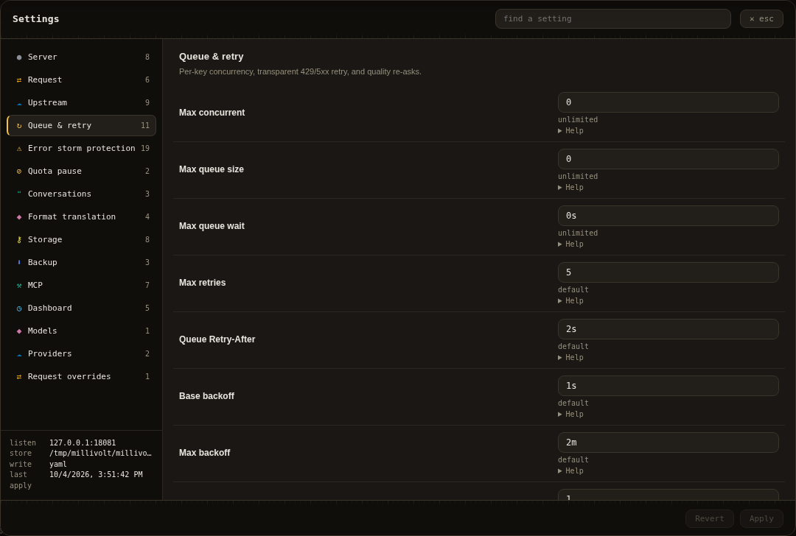
Task: Click the Request arrows icon in the sidebar
Action: click(19, 80)
